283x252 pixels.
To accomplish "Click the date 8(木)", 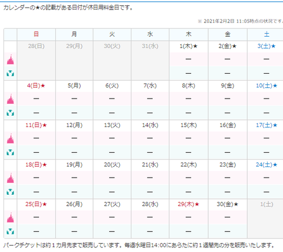I will (x=189, y=86).
